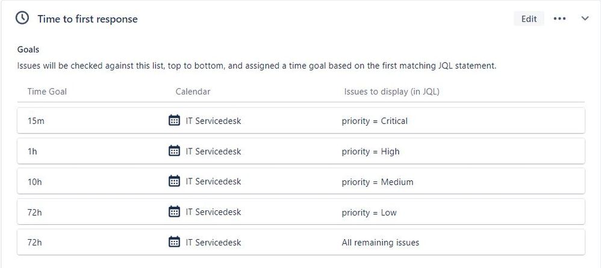This screenshot has width=601, height=268.
Task: Click the 15m time goal value
Action: point(36,121)
